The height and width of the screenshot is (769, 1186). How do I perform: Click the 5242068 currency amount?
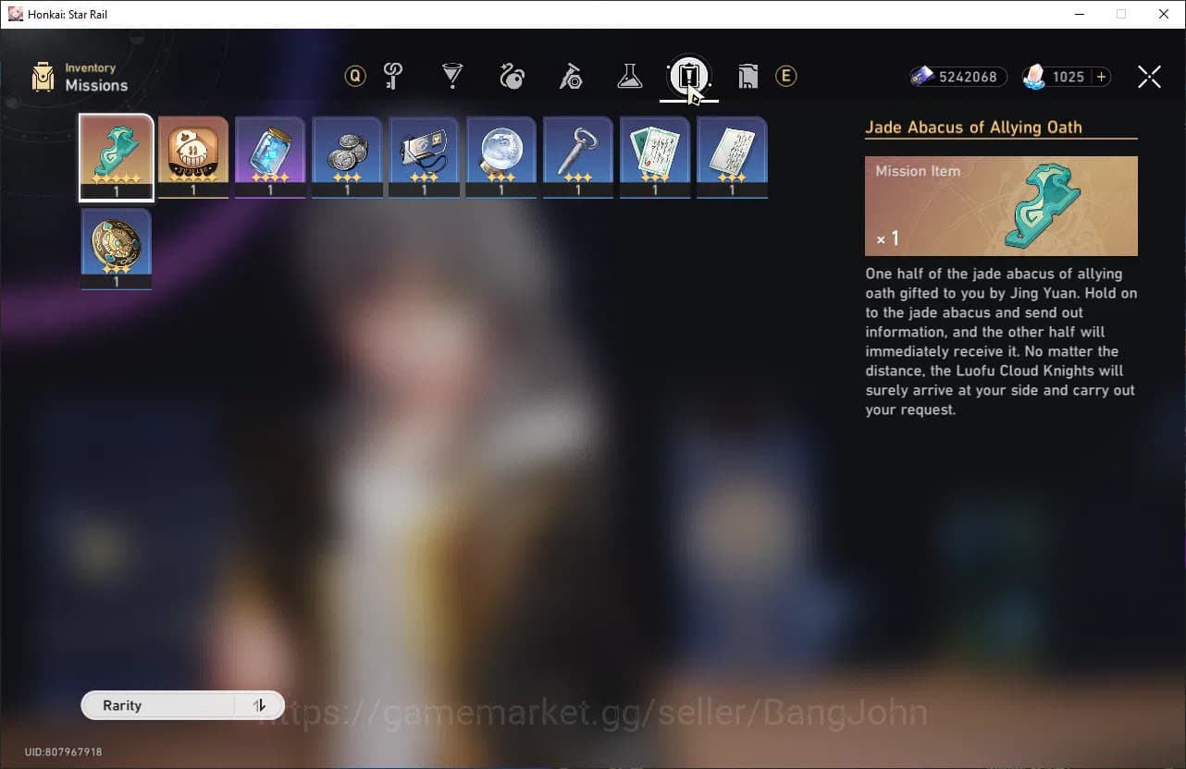tap(968, 77)
